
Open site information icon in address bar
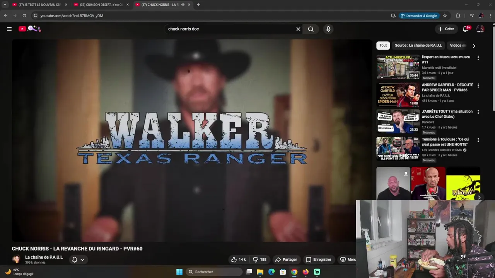point(35,16)
